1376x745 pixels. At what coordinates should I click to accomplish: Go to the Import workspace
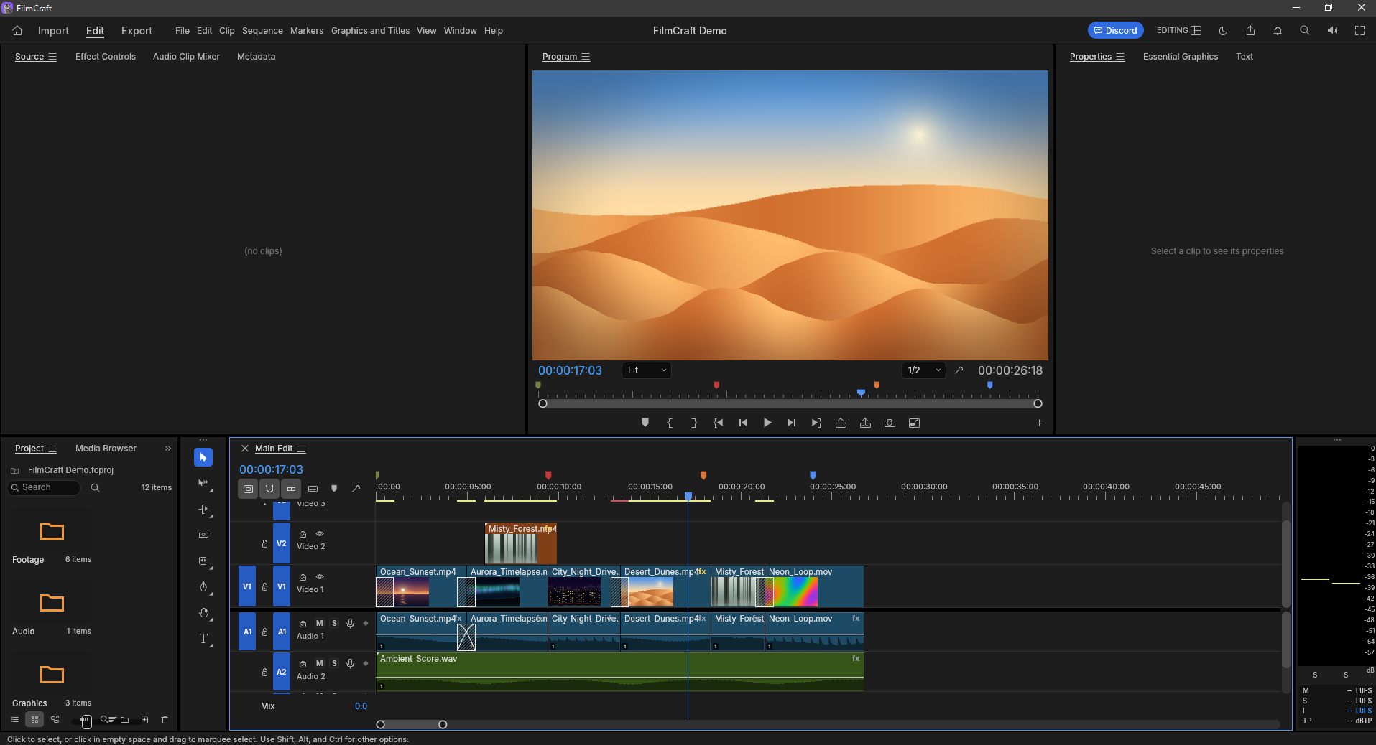click(x=53, y=31)
